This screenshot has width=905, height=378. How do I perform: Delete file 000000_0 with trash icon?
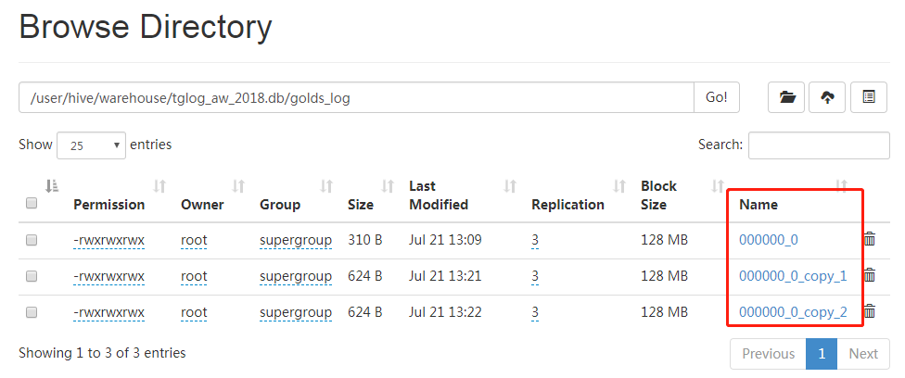point(870,240)
